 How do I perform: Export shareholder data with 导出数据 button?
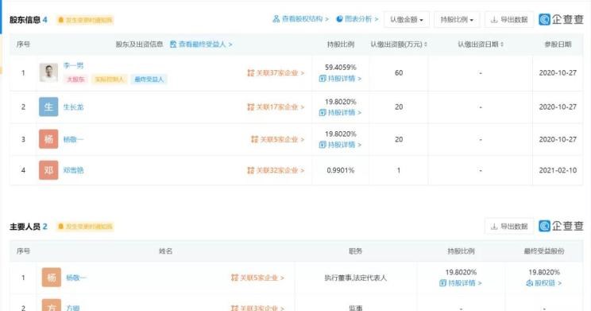509,20
